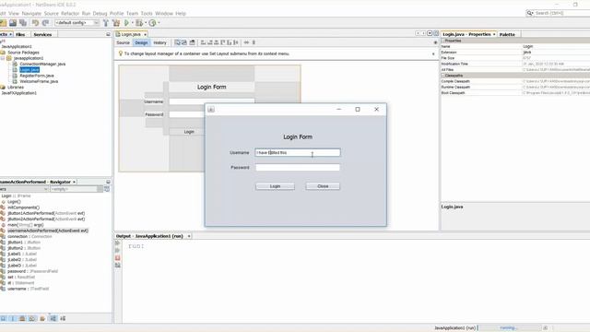Click the Login button in the design canvas
590x332 pixels.
point(189,132)
